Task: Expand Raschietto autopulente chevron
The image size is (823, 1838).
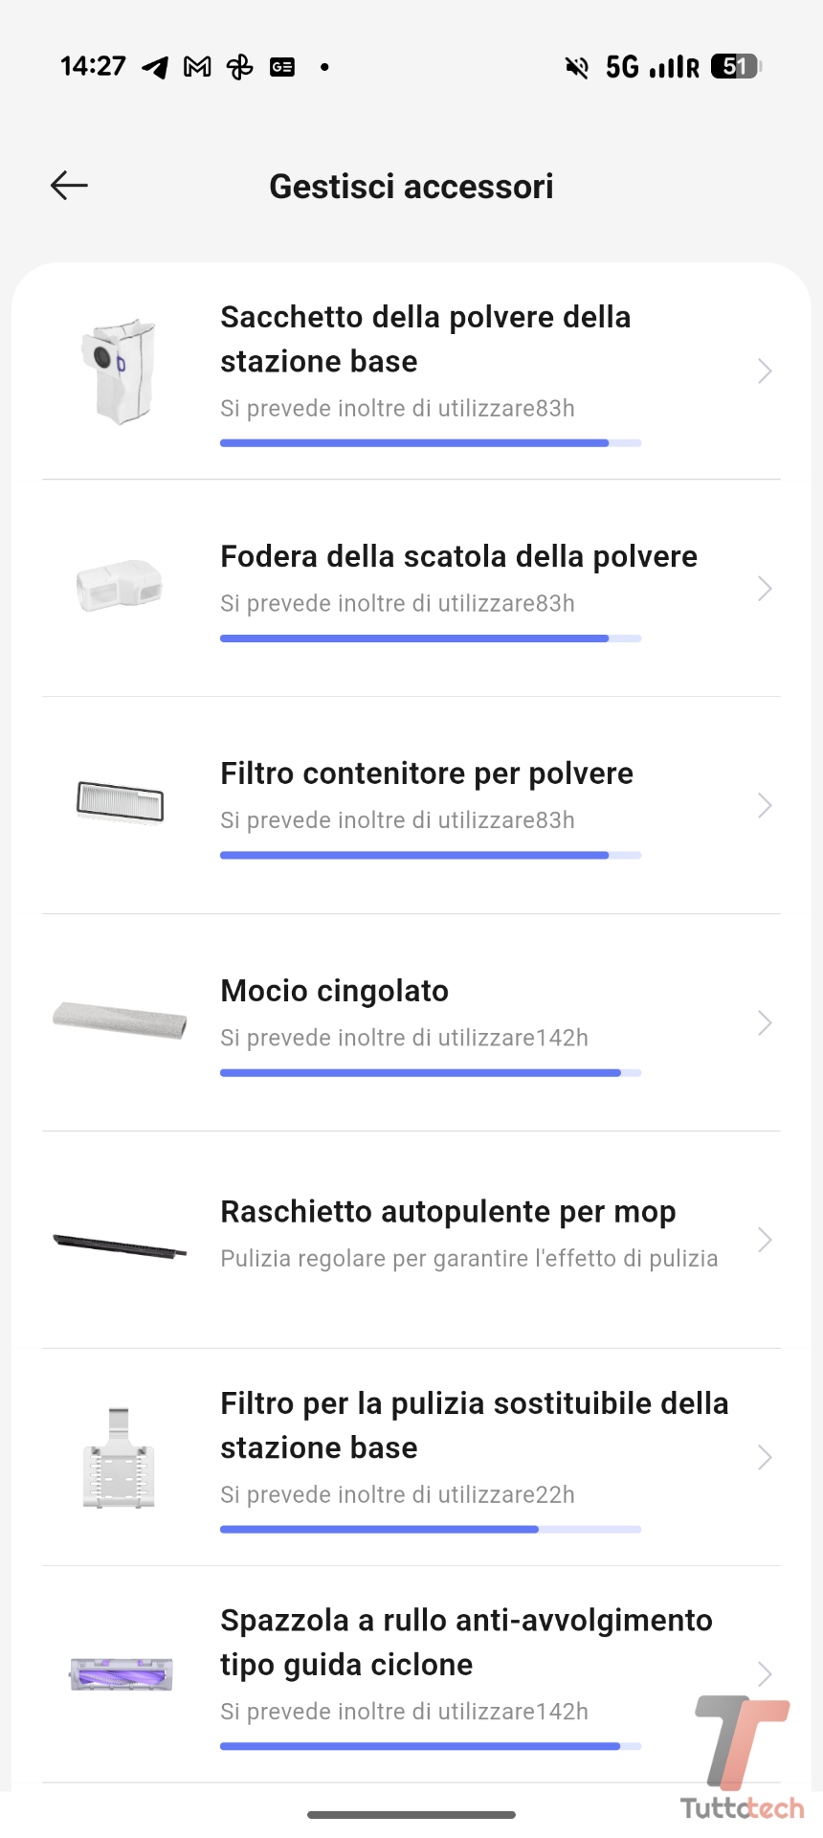Action: (764, 1240)
